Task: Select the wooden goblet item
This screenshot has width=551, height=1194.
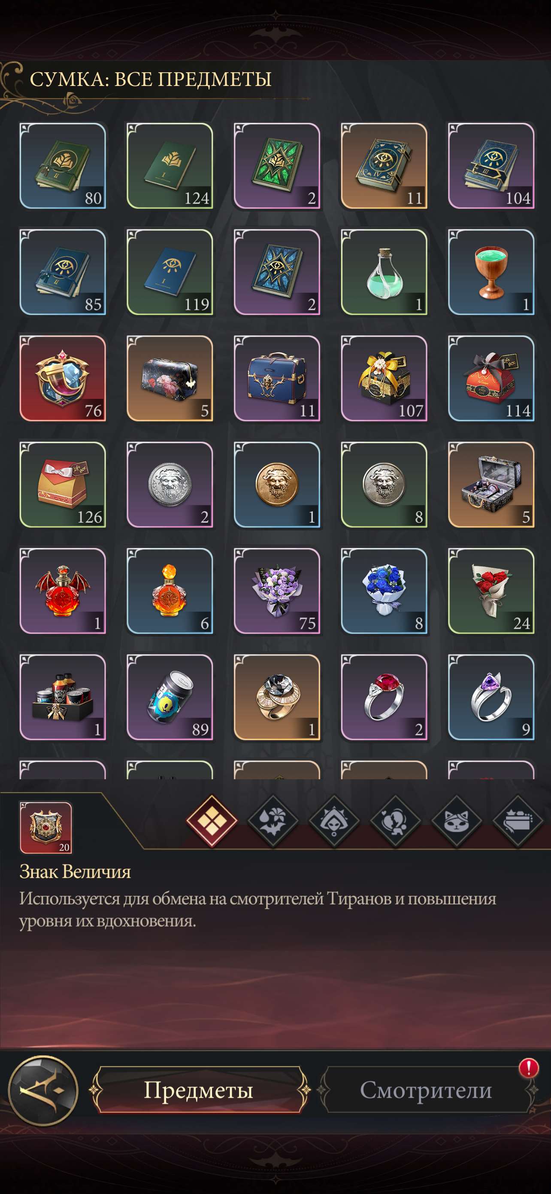Action: 491,272
